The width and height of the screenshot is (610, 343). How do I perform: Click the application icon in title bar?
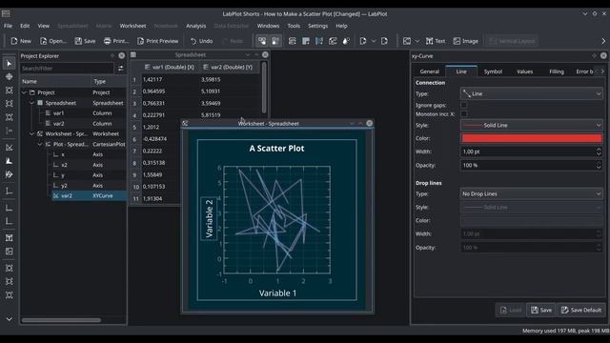pyautogui.click(x=6, y=13)
